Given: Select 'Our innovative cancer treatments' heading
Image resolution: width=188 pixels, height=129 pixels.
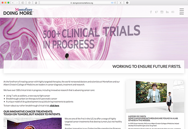Looking at the screenshot, I should point(32,113).
